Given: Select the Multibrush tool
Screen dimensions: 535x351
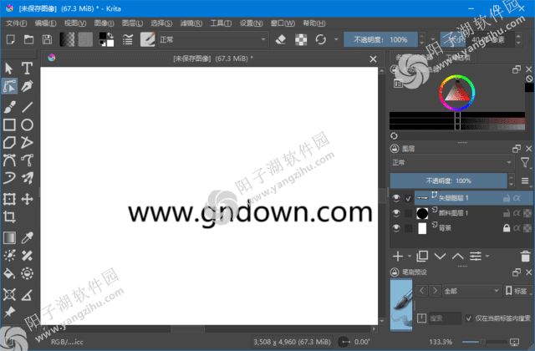Looking at the screenshot, I should coord(27,178).
